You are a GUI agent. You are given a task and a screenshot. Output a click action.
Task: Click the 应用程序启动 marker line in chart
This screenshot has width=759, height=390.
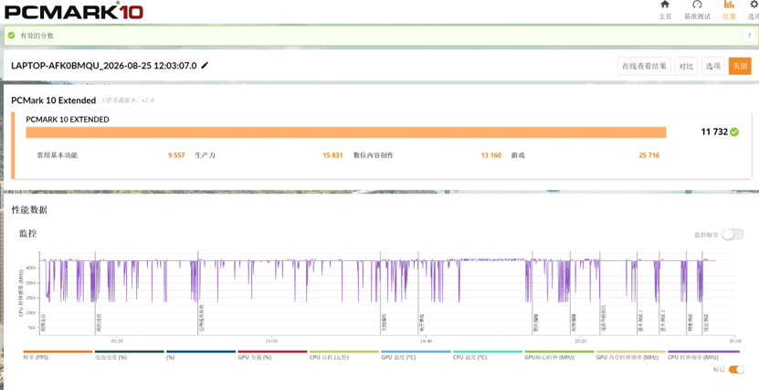click(x=198, y=293)
